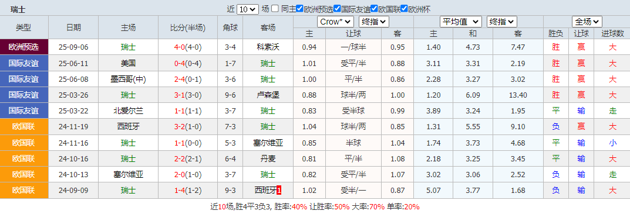
Task: Click score 0-4(0-4) for the USA match
Action: pyautogui.click(x=188, y=63)
